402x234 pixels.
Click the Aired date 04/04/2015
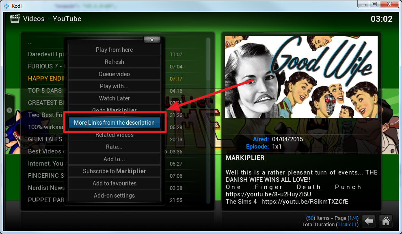coord(287,139)
